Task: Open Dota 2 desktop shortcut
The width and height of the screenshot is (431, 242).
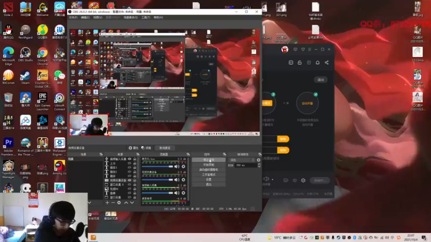Action: point(8,9)
